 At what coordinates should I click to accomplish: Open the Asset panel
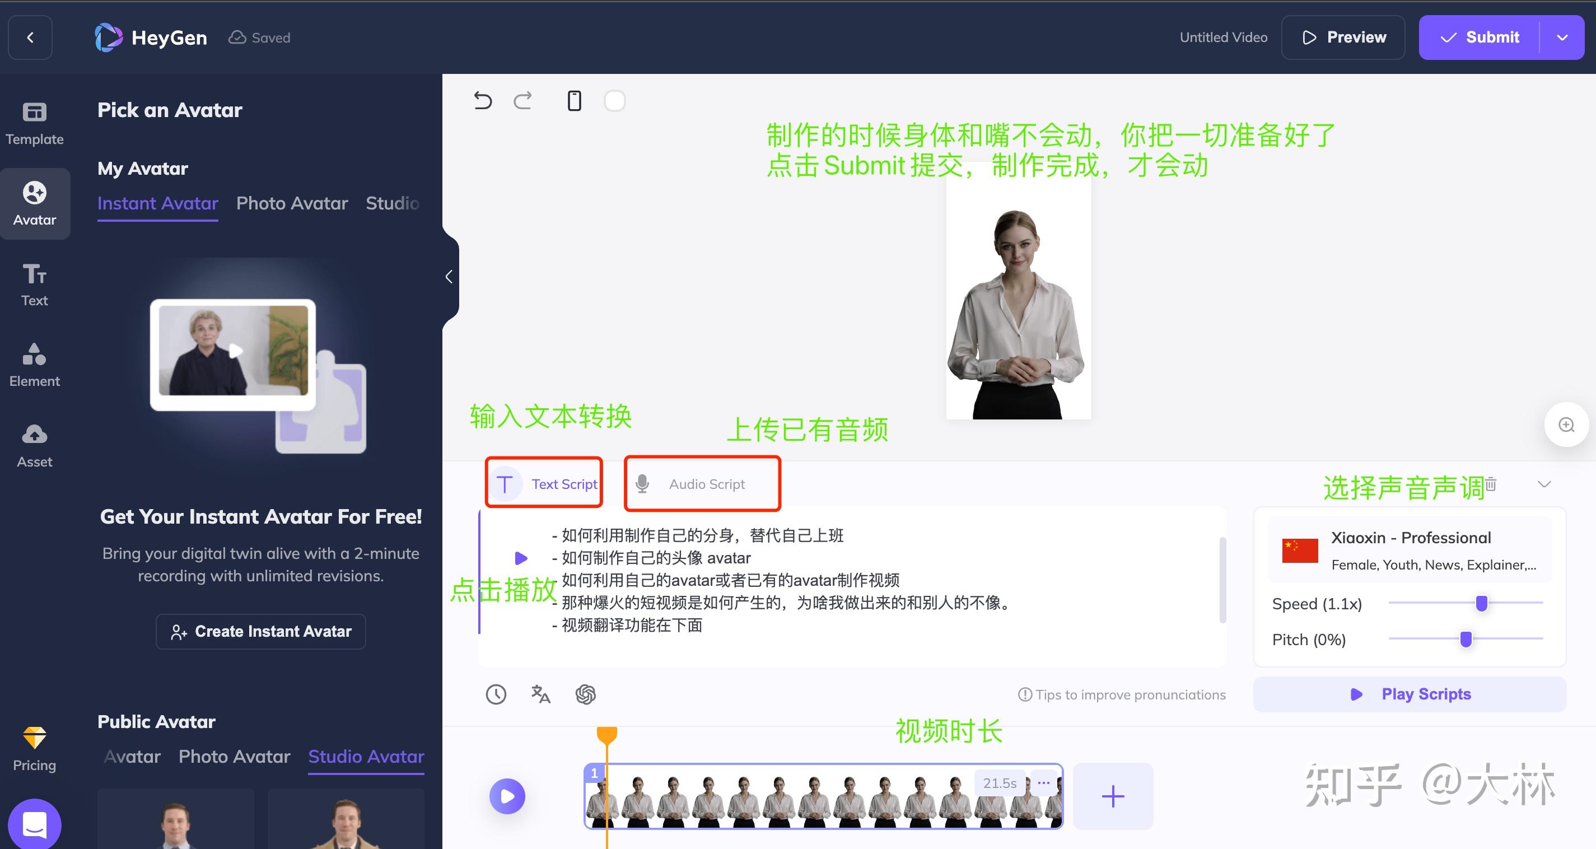[x=34, y=445]
